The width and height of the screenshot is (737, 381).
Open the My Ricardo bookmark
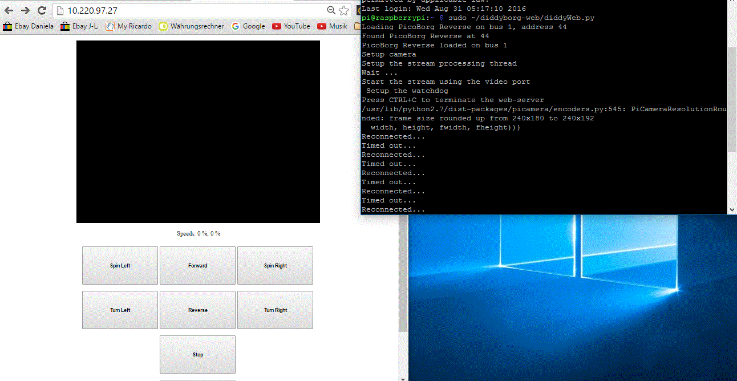128,26
